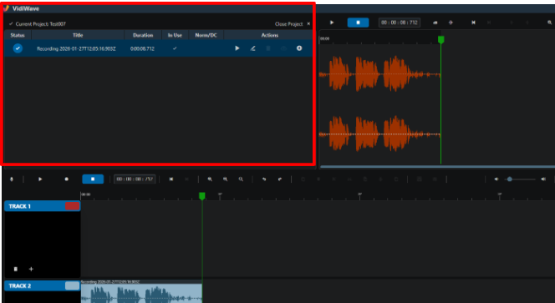This screenshot has height=303, width=555.
Task: Play audio in the waveform preview panel
Action: pyautogui.click(x=332, y=23)
